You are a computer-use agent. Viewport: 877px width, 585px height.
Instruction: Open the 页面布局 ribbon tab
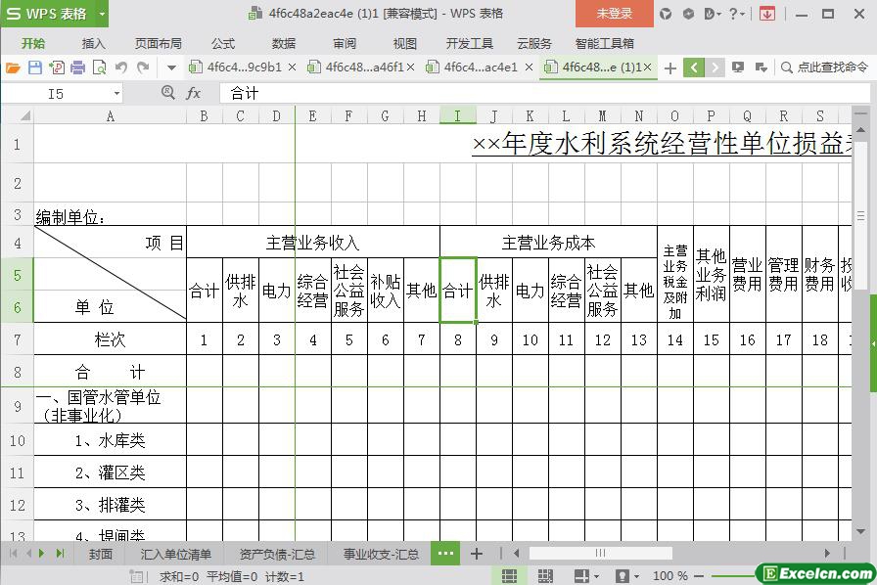pyautogui.click(x=159, y=43)
